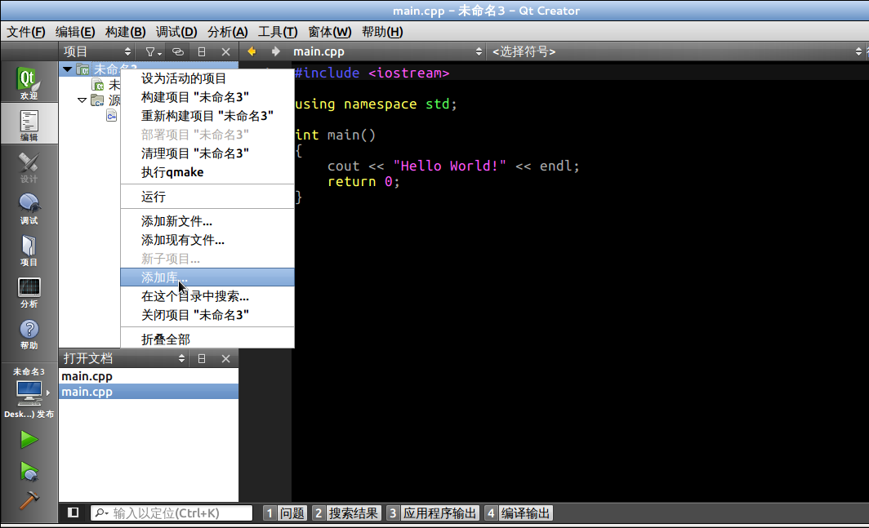The height and width of the screenshot is (528, 869).
Task: Place cursor on int main() line
Action: tap(336, 135)
